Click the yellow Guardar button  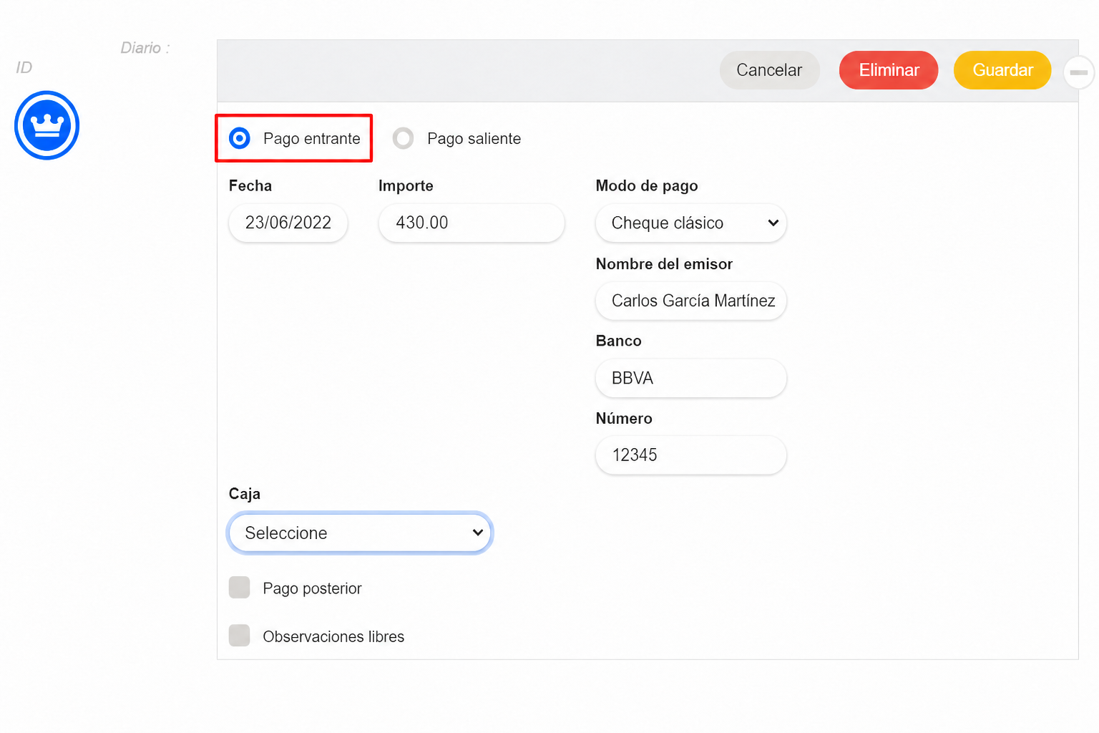click(x=1002, y=70)
